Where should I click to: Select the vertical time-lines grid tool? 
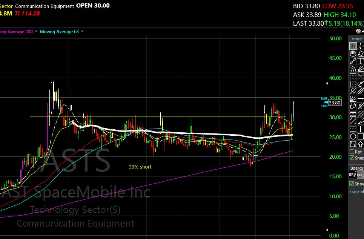pos(353,84)
